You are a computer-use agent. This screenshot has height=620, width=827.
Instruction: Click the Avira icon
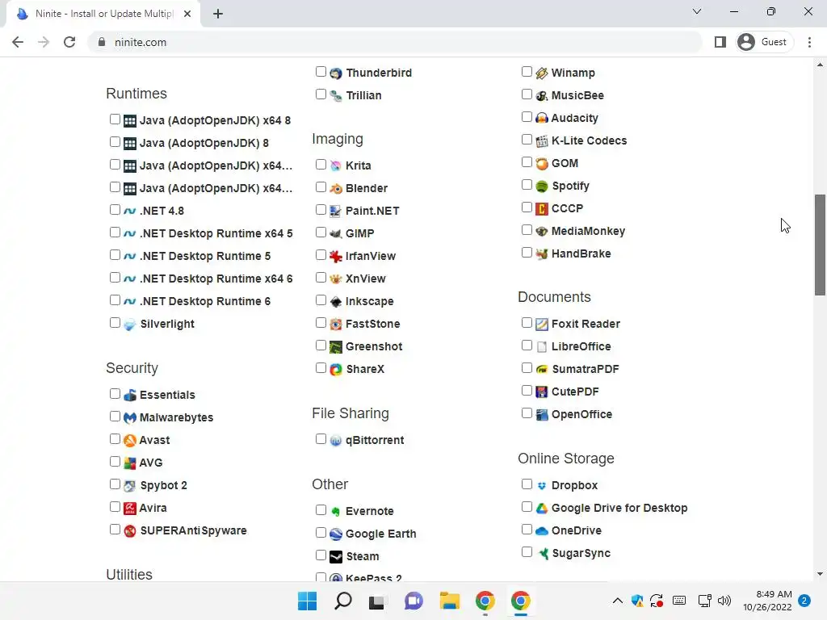pos(130,509)
